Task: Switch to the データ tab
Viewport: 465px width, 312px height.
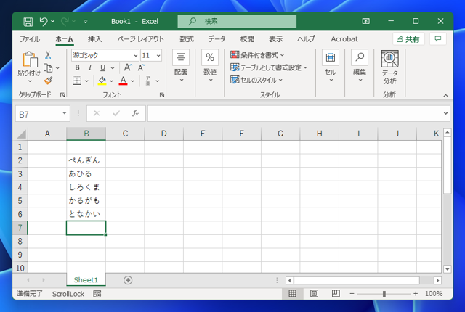Action: click(x=217, y=39)
